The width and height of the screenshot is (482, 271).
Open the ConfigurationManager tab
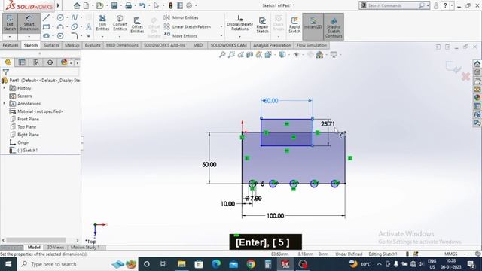click(36, 62)
